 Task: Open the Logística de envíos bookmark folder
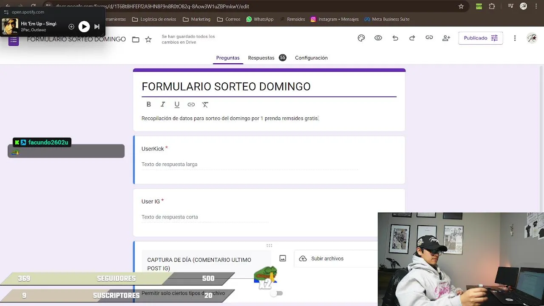tap(154, 19)
